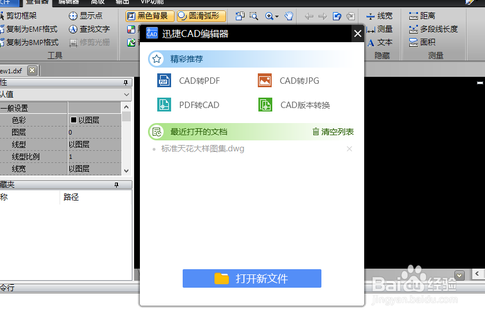Screen dimensions: 485x316
Task: Click the 图层 layer value 0
Action: coord(94,132)
